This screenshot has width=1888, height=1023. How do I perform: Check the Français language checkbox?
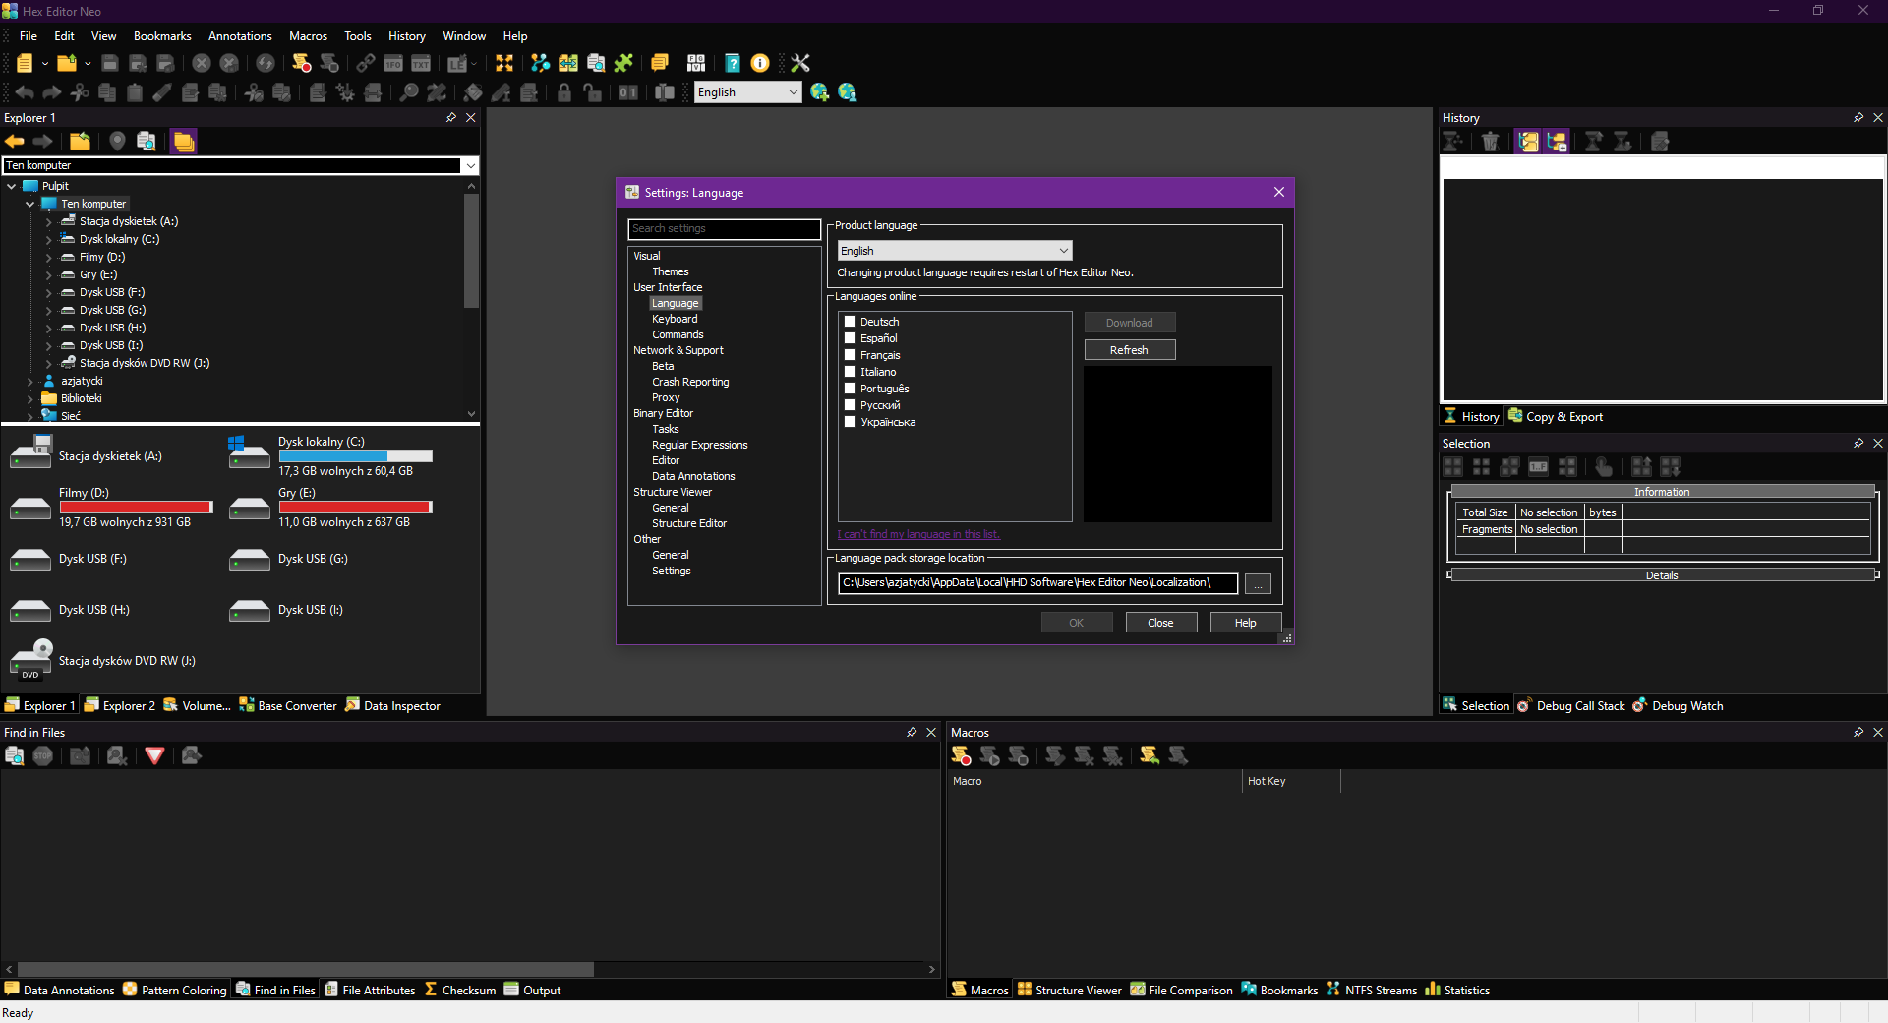[851, 355]
